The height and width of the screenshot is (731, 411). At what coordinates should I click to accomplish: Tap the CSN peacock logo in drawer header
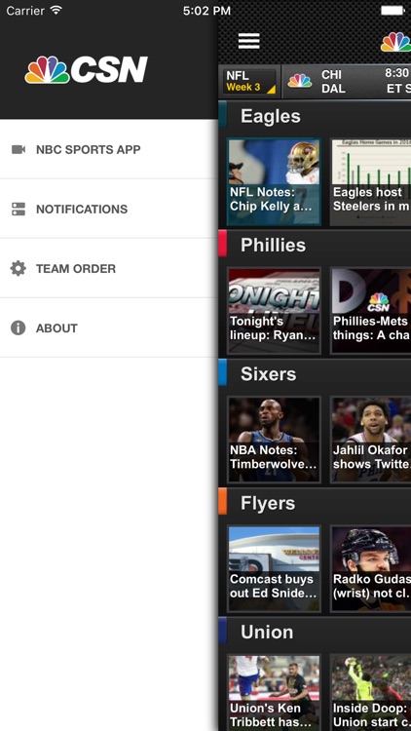(87, 70)
